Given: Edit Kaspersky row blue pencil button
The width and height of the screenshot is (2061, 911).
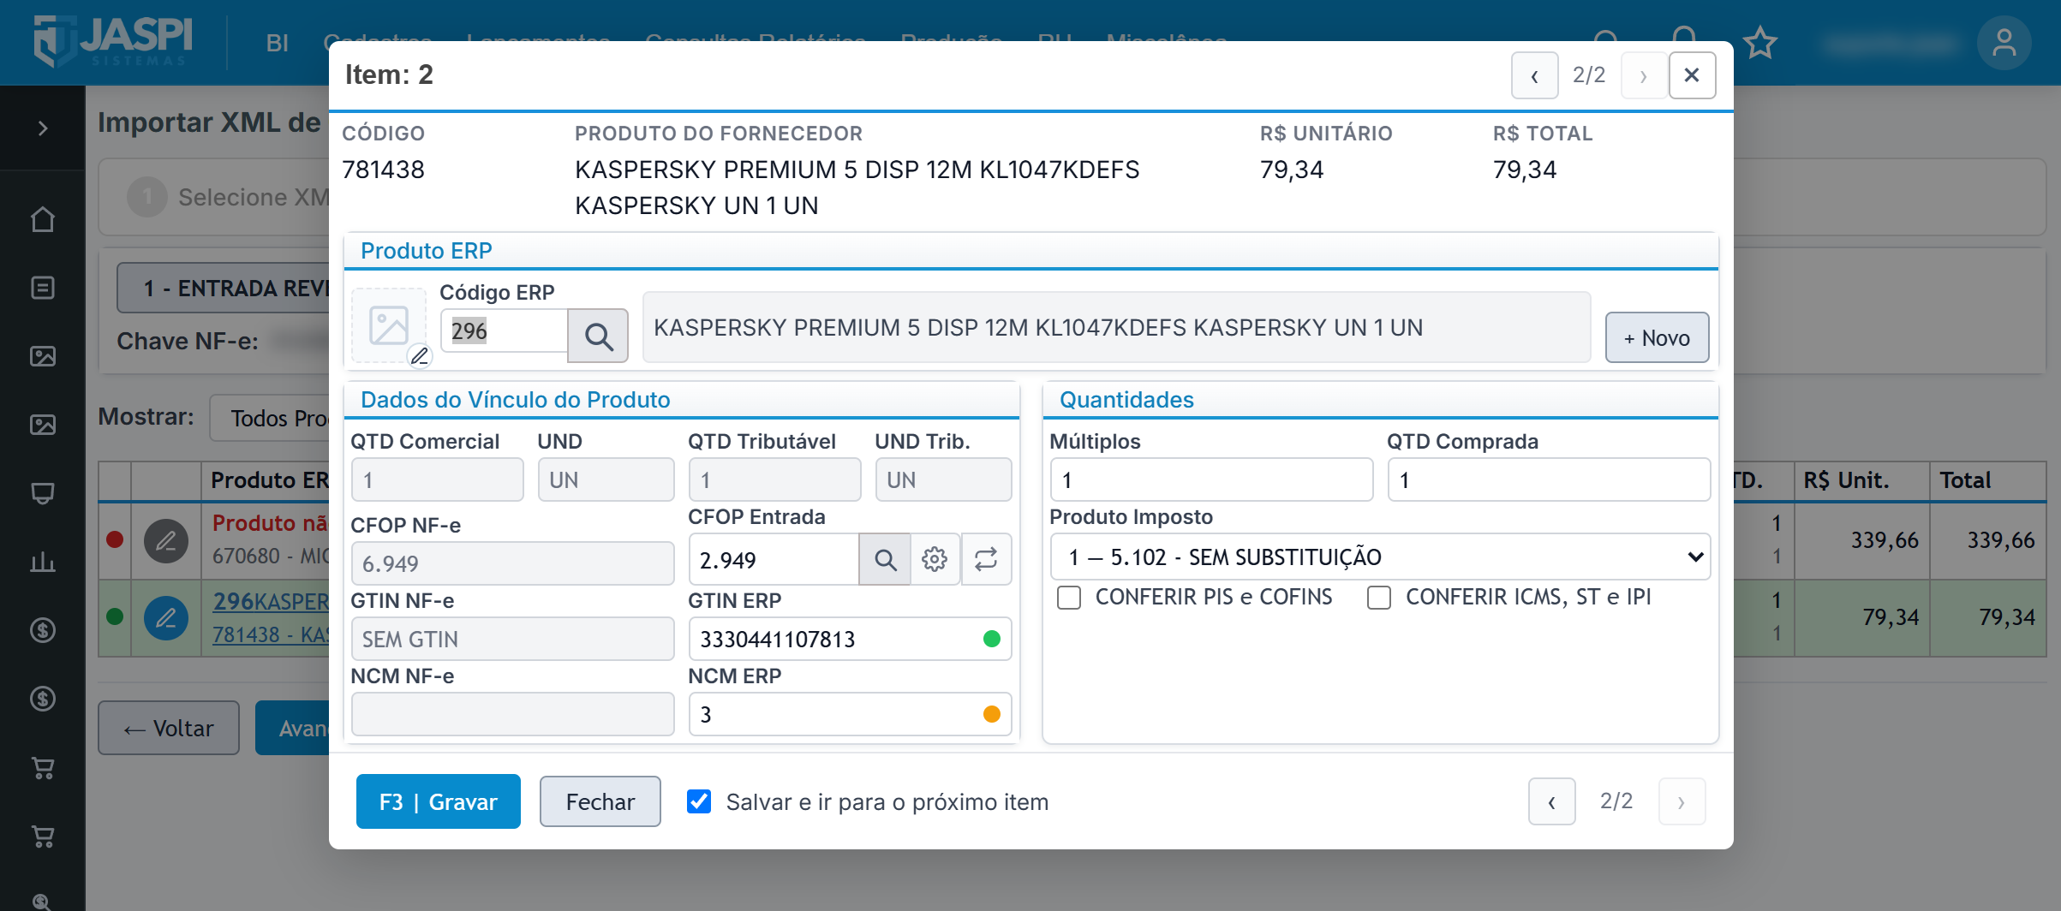Looking at the screenshot, I should 166,617.
